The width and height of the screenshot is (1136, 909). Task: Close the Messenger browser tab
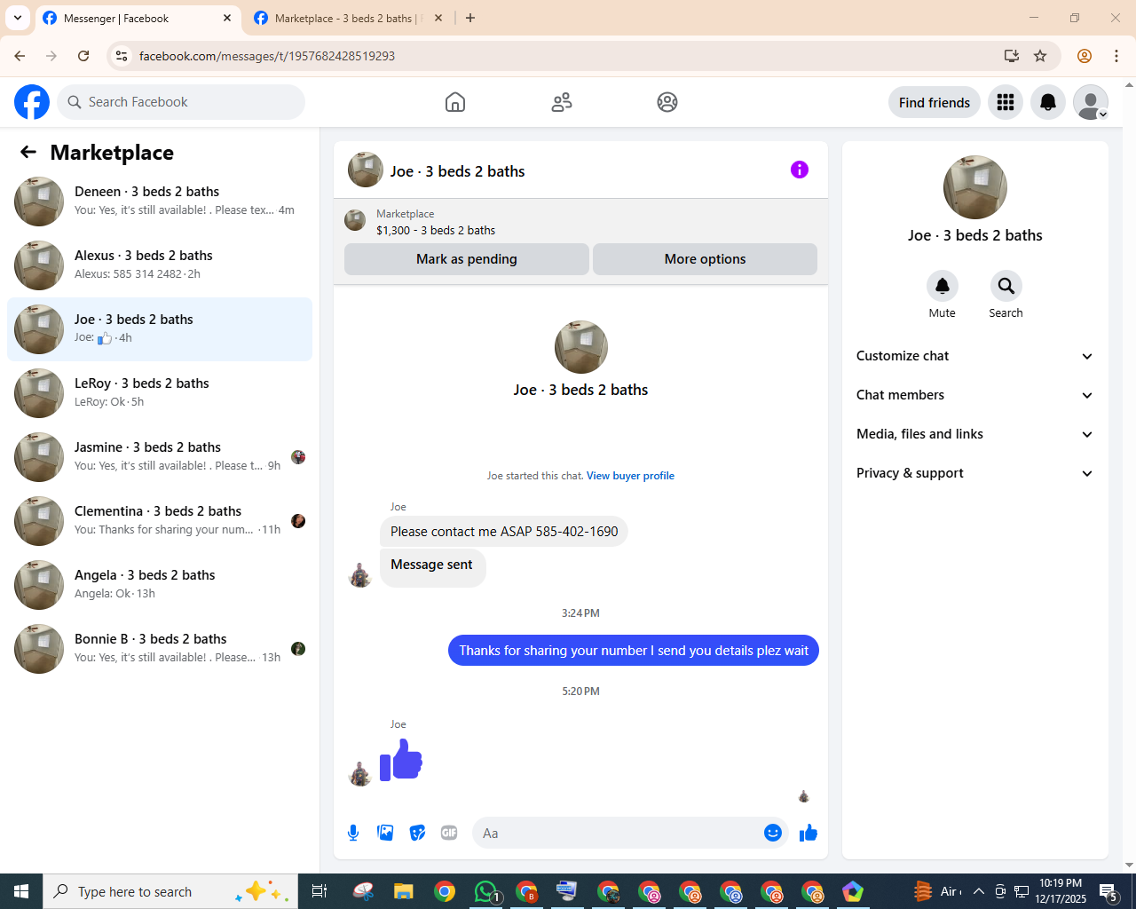coord(227,18)
